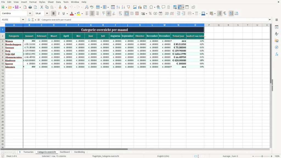This screenshot has width=281, height=158.
Task: Click the Copy icon
Action: [x=47, y=7]
